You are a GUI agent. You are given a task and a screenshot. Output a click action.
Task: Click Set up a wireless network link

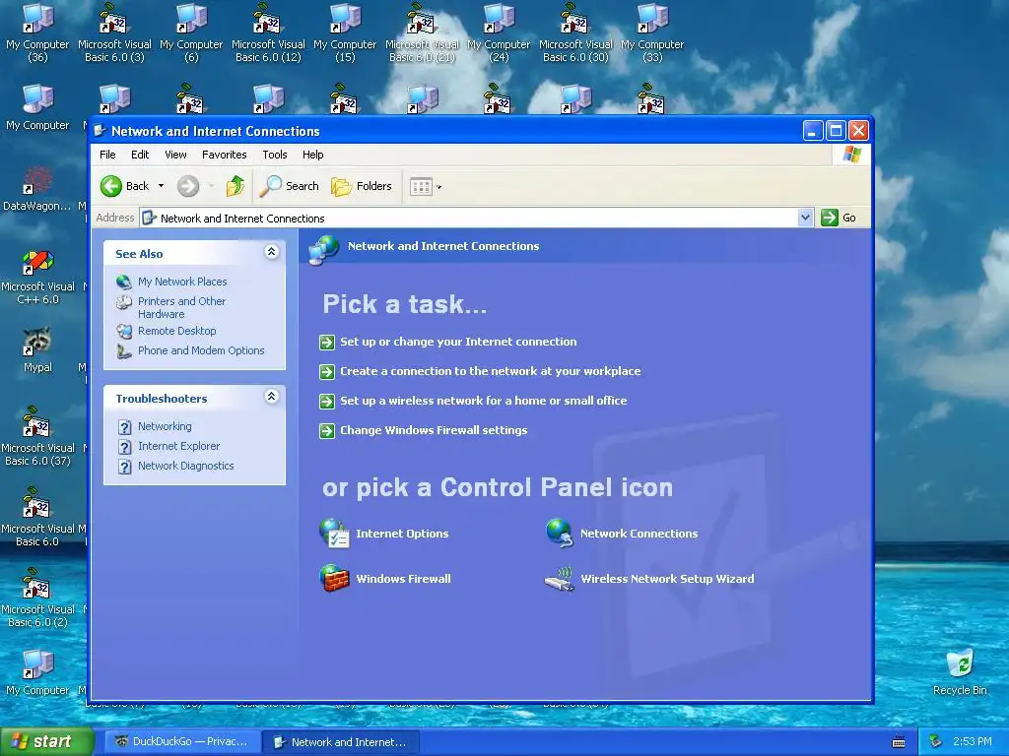click(483, 402)
